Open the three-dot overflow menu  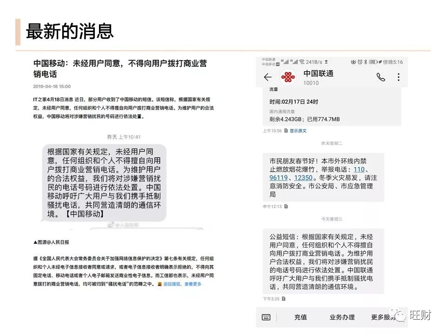pyautogui.click(x=399, y=77)
